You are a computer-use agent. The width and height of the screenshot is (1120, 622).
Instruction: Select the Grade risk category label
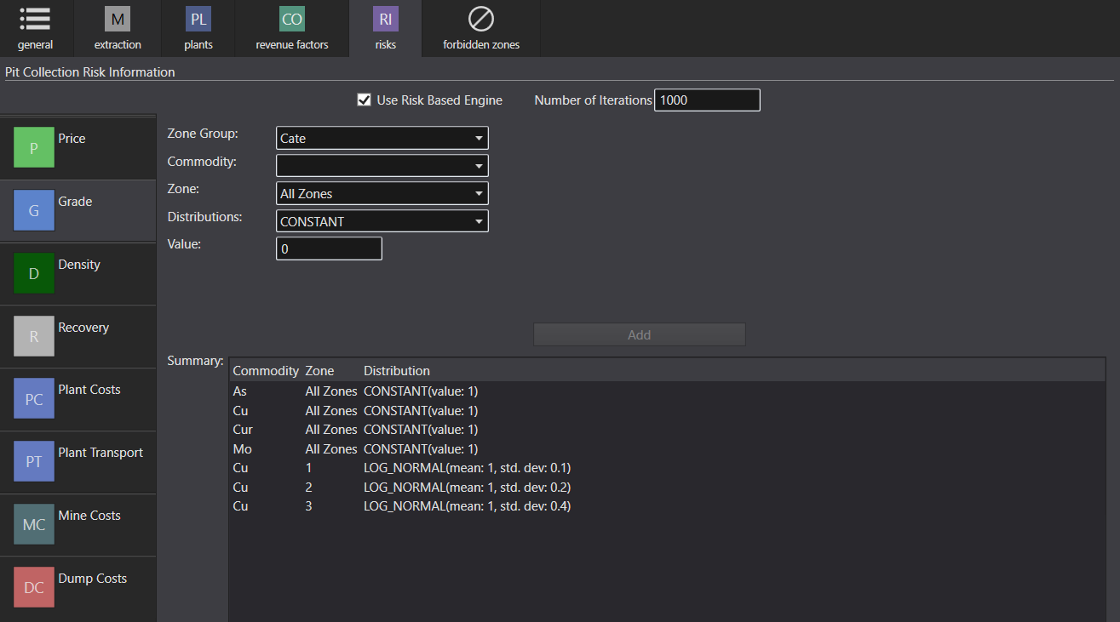click(75, 202)
